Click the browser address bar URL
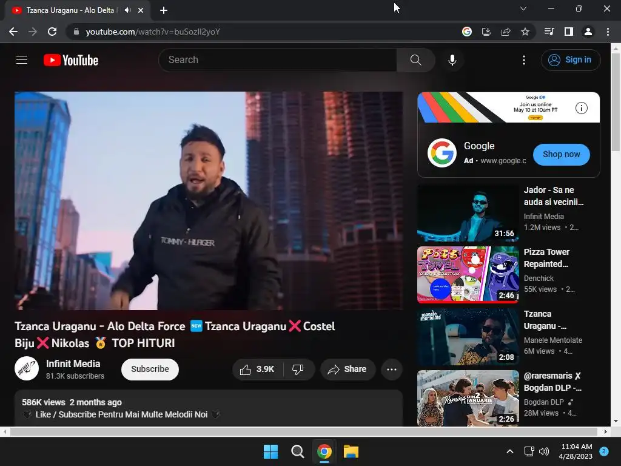Screen dimensions: 621x466 (x=152, y=32)
